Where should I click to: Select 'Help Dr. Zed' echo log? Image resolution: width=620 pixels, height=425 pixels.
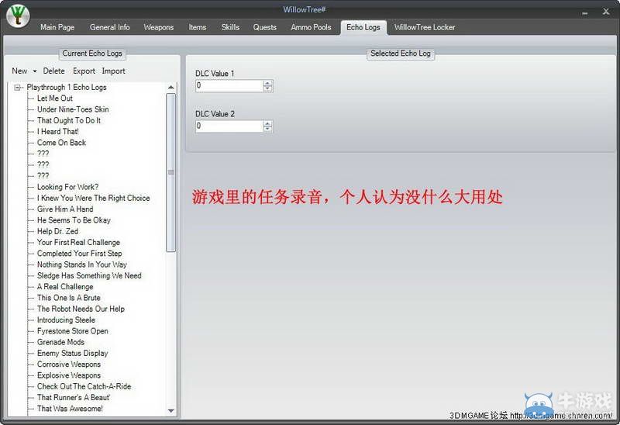(57, 231)
